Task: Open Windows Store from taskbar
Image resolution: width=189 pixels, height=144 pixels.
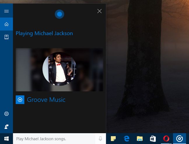Action: coord(153,138)
